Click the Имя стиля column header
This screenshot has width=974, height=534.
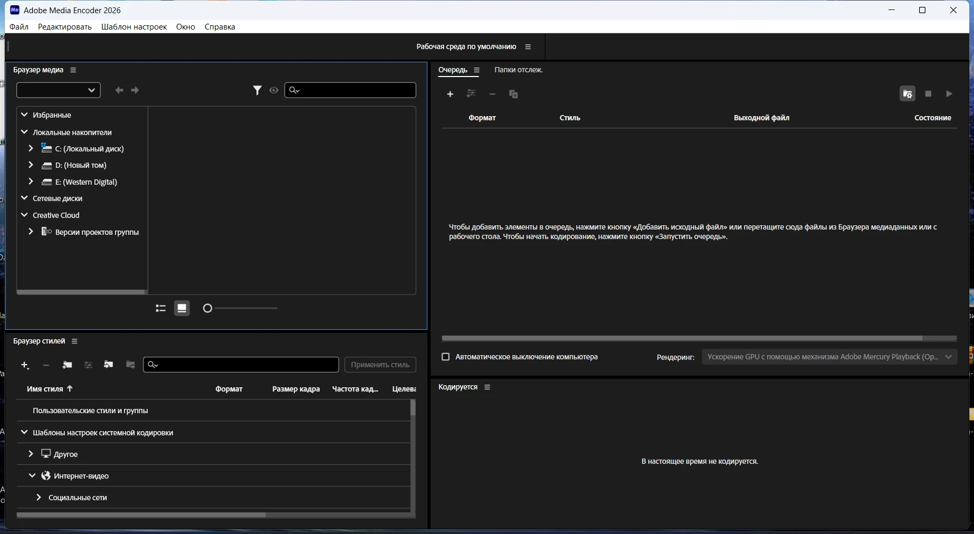(x=45, y=389)
